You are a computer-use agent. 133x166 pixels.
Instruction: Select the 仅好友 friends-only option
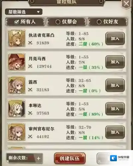click(108, 22)
